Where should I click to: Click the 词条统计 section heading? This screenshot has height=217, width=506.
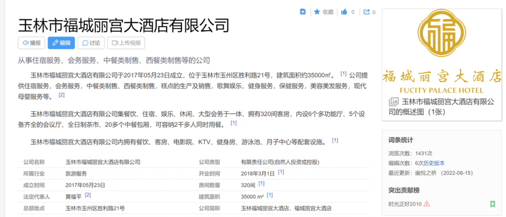point(401,140)
